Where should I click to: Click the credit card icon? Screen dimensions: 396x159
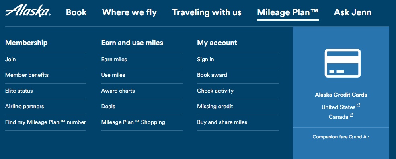point(343,63)
